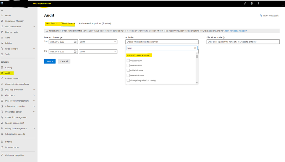Click the blue Search button
This screenshot has height=162, width=285.
[x=50, y=61]
